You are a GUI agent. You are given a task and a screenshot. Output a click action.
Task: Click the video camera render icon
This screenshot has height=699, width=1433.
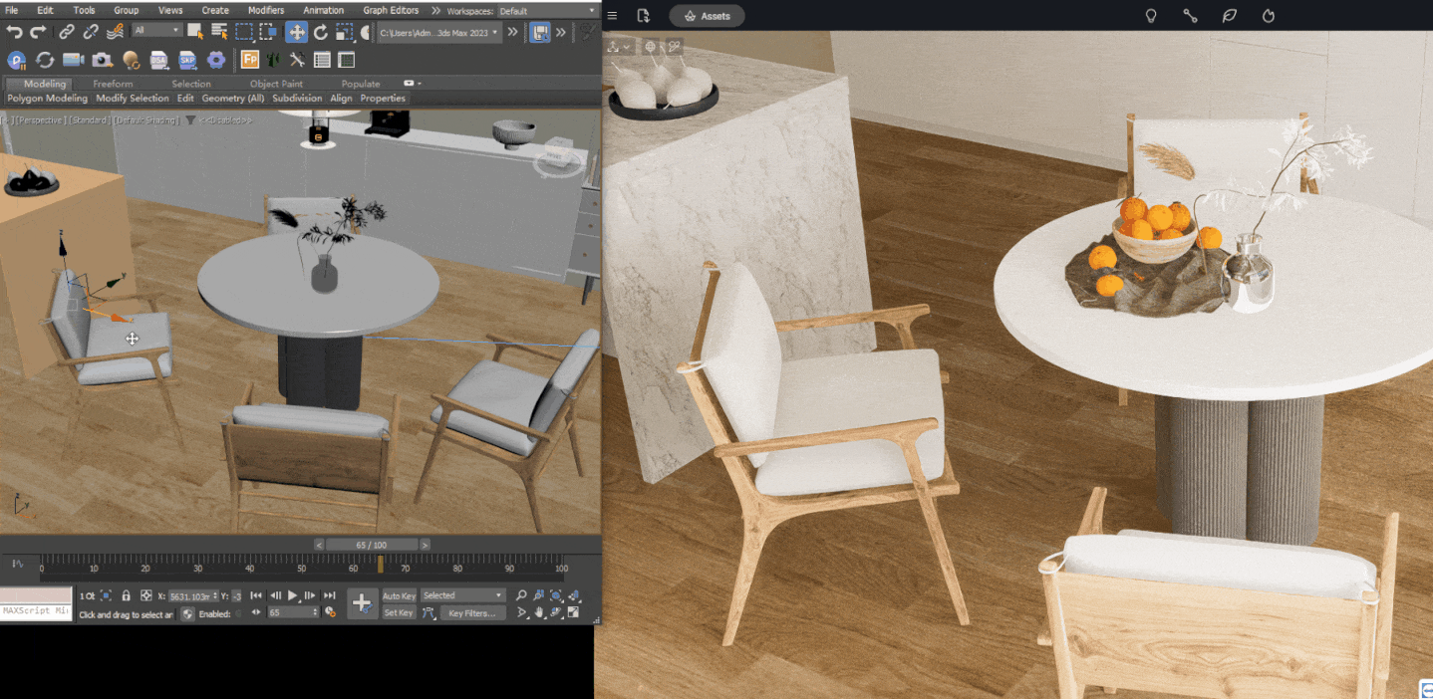pos(74,60)
